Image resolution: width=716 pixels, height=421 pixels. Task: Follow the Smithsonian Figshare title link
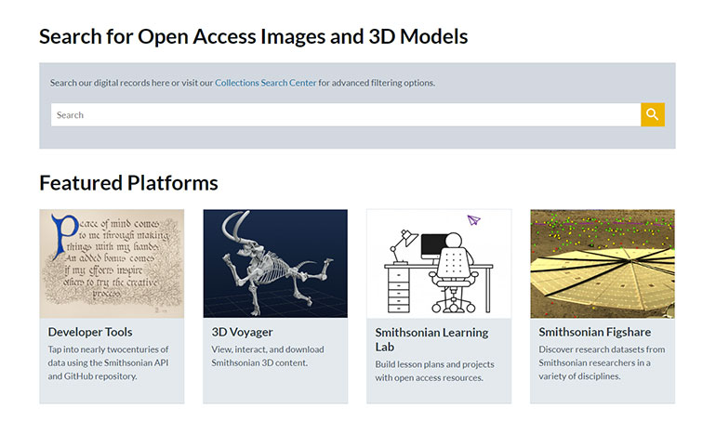(x=594, y=332)
